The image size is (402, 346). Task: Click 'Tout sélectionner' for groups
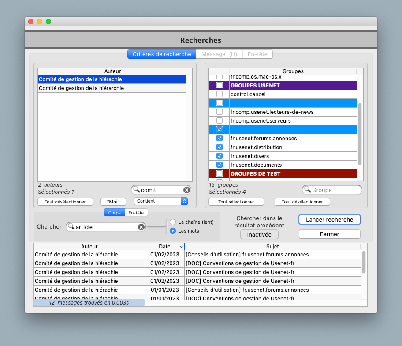pyautogui.click(x=236, y=202)
